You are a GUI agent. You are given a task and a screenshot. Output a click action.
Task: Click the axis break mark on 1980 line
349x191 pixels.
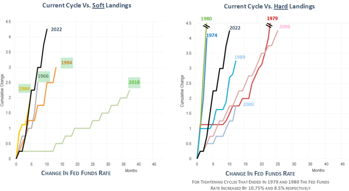pyautogui.click(x=207, y=26)
